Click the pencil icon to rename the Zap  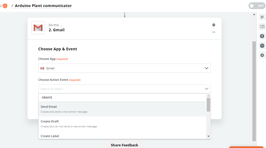pos(12,6)
